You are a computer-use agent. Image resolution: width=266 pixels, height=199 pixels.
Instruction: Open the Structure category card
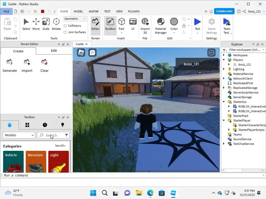coord(36,162)
